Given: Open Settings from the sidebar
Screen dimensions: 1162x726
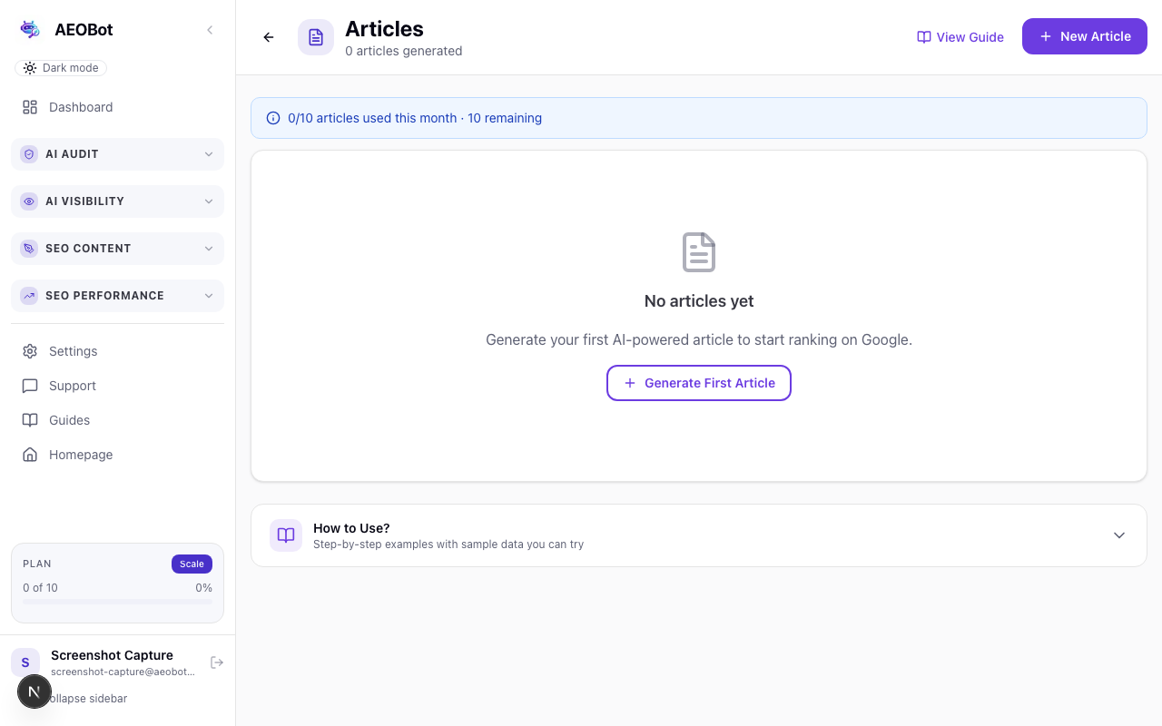Looking at the screenshot, I should pyautogui.click(x=117, y=351).
